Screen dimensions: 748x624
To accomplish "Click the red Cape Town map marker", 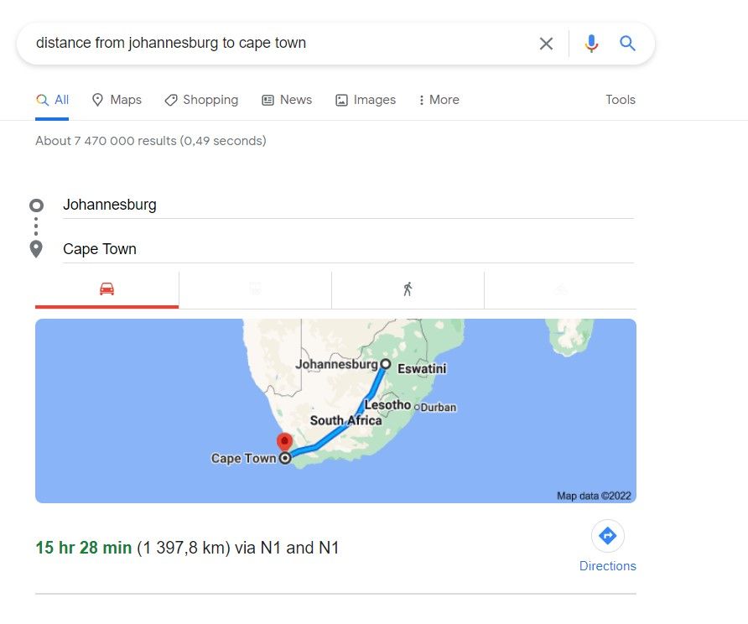I will coord(284,439).
